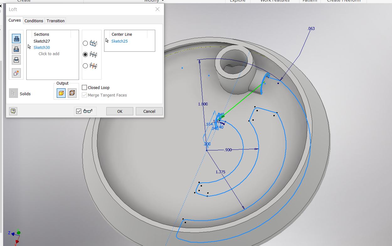Choose Solid output in the Output group

pyautogui.click(x=60, y=93)
